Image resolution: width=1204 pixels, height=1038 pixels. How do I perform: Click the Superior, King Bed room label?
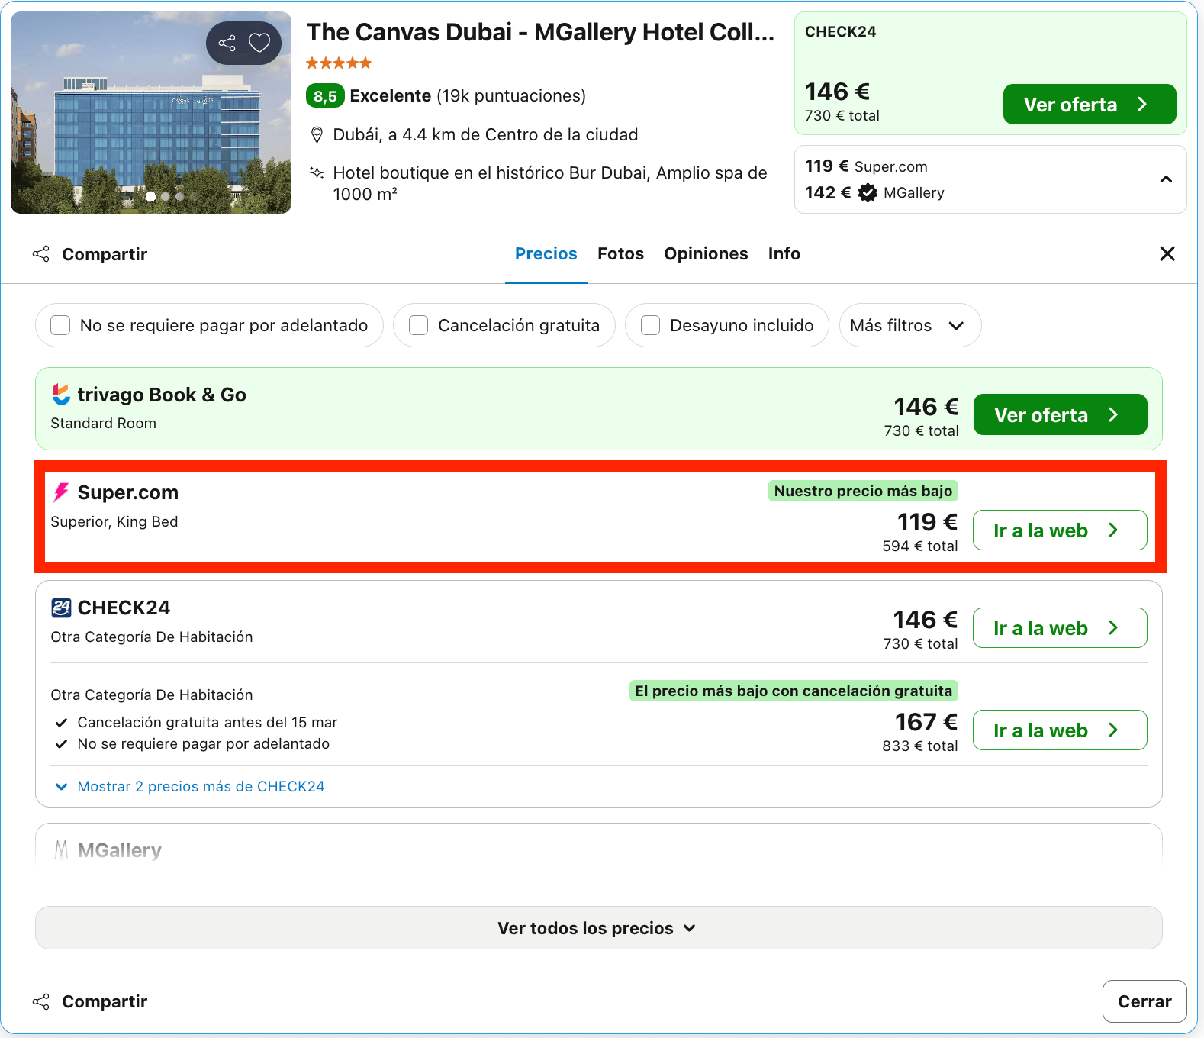[x=114, y=521]
